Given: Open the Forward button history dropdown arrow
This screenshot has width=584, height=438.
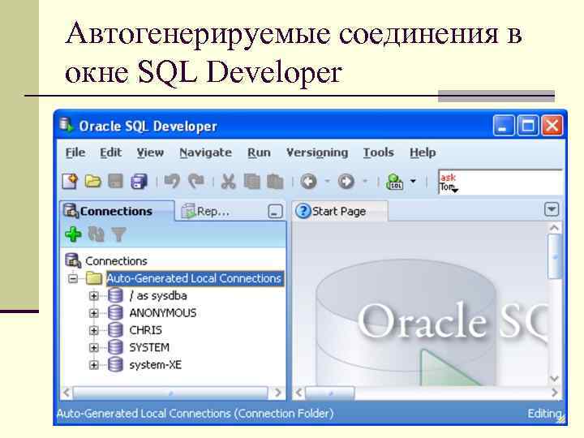Looking at the screenshot, I should (x=365, y=182).
